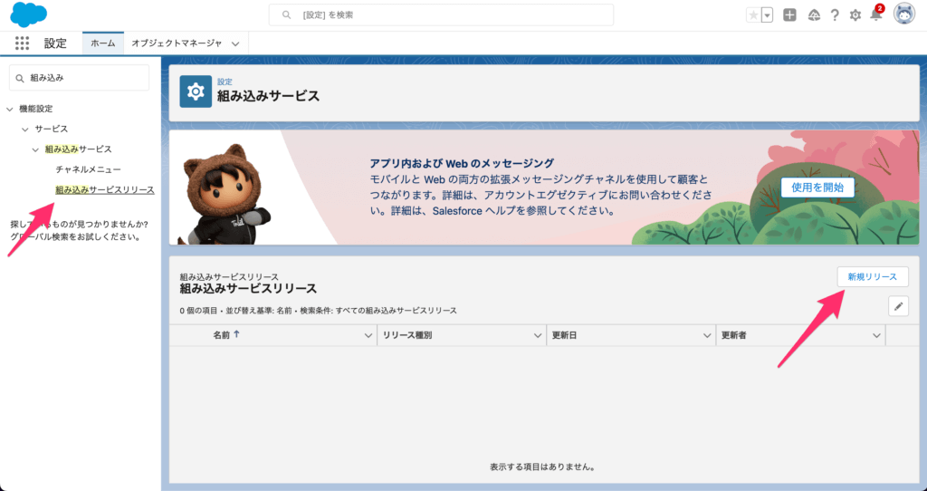Click the 表示する項目はありません。 message
This screenshot has height=491, width=927.
(542, 467)
